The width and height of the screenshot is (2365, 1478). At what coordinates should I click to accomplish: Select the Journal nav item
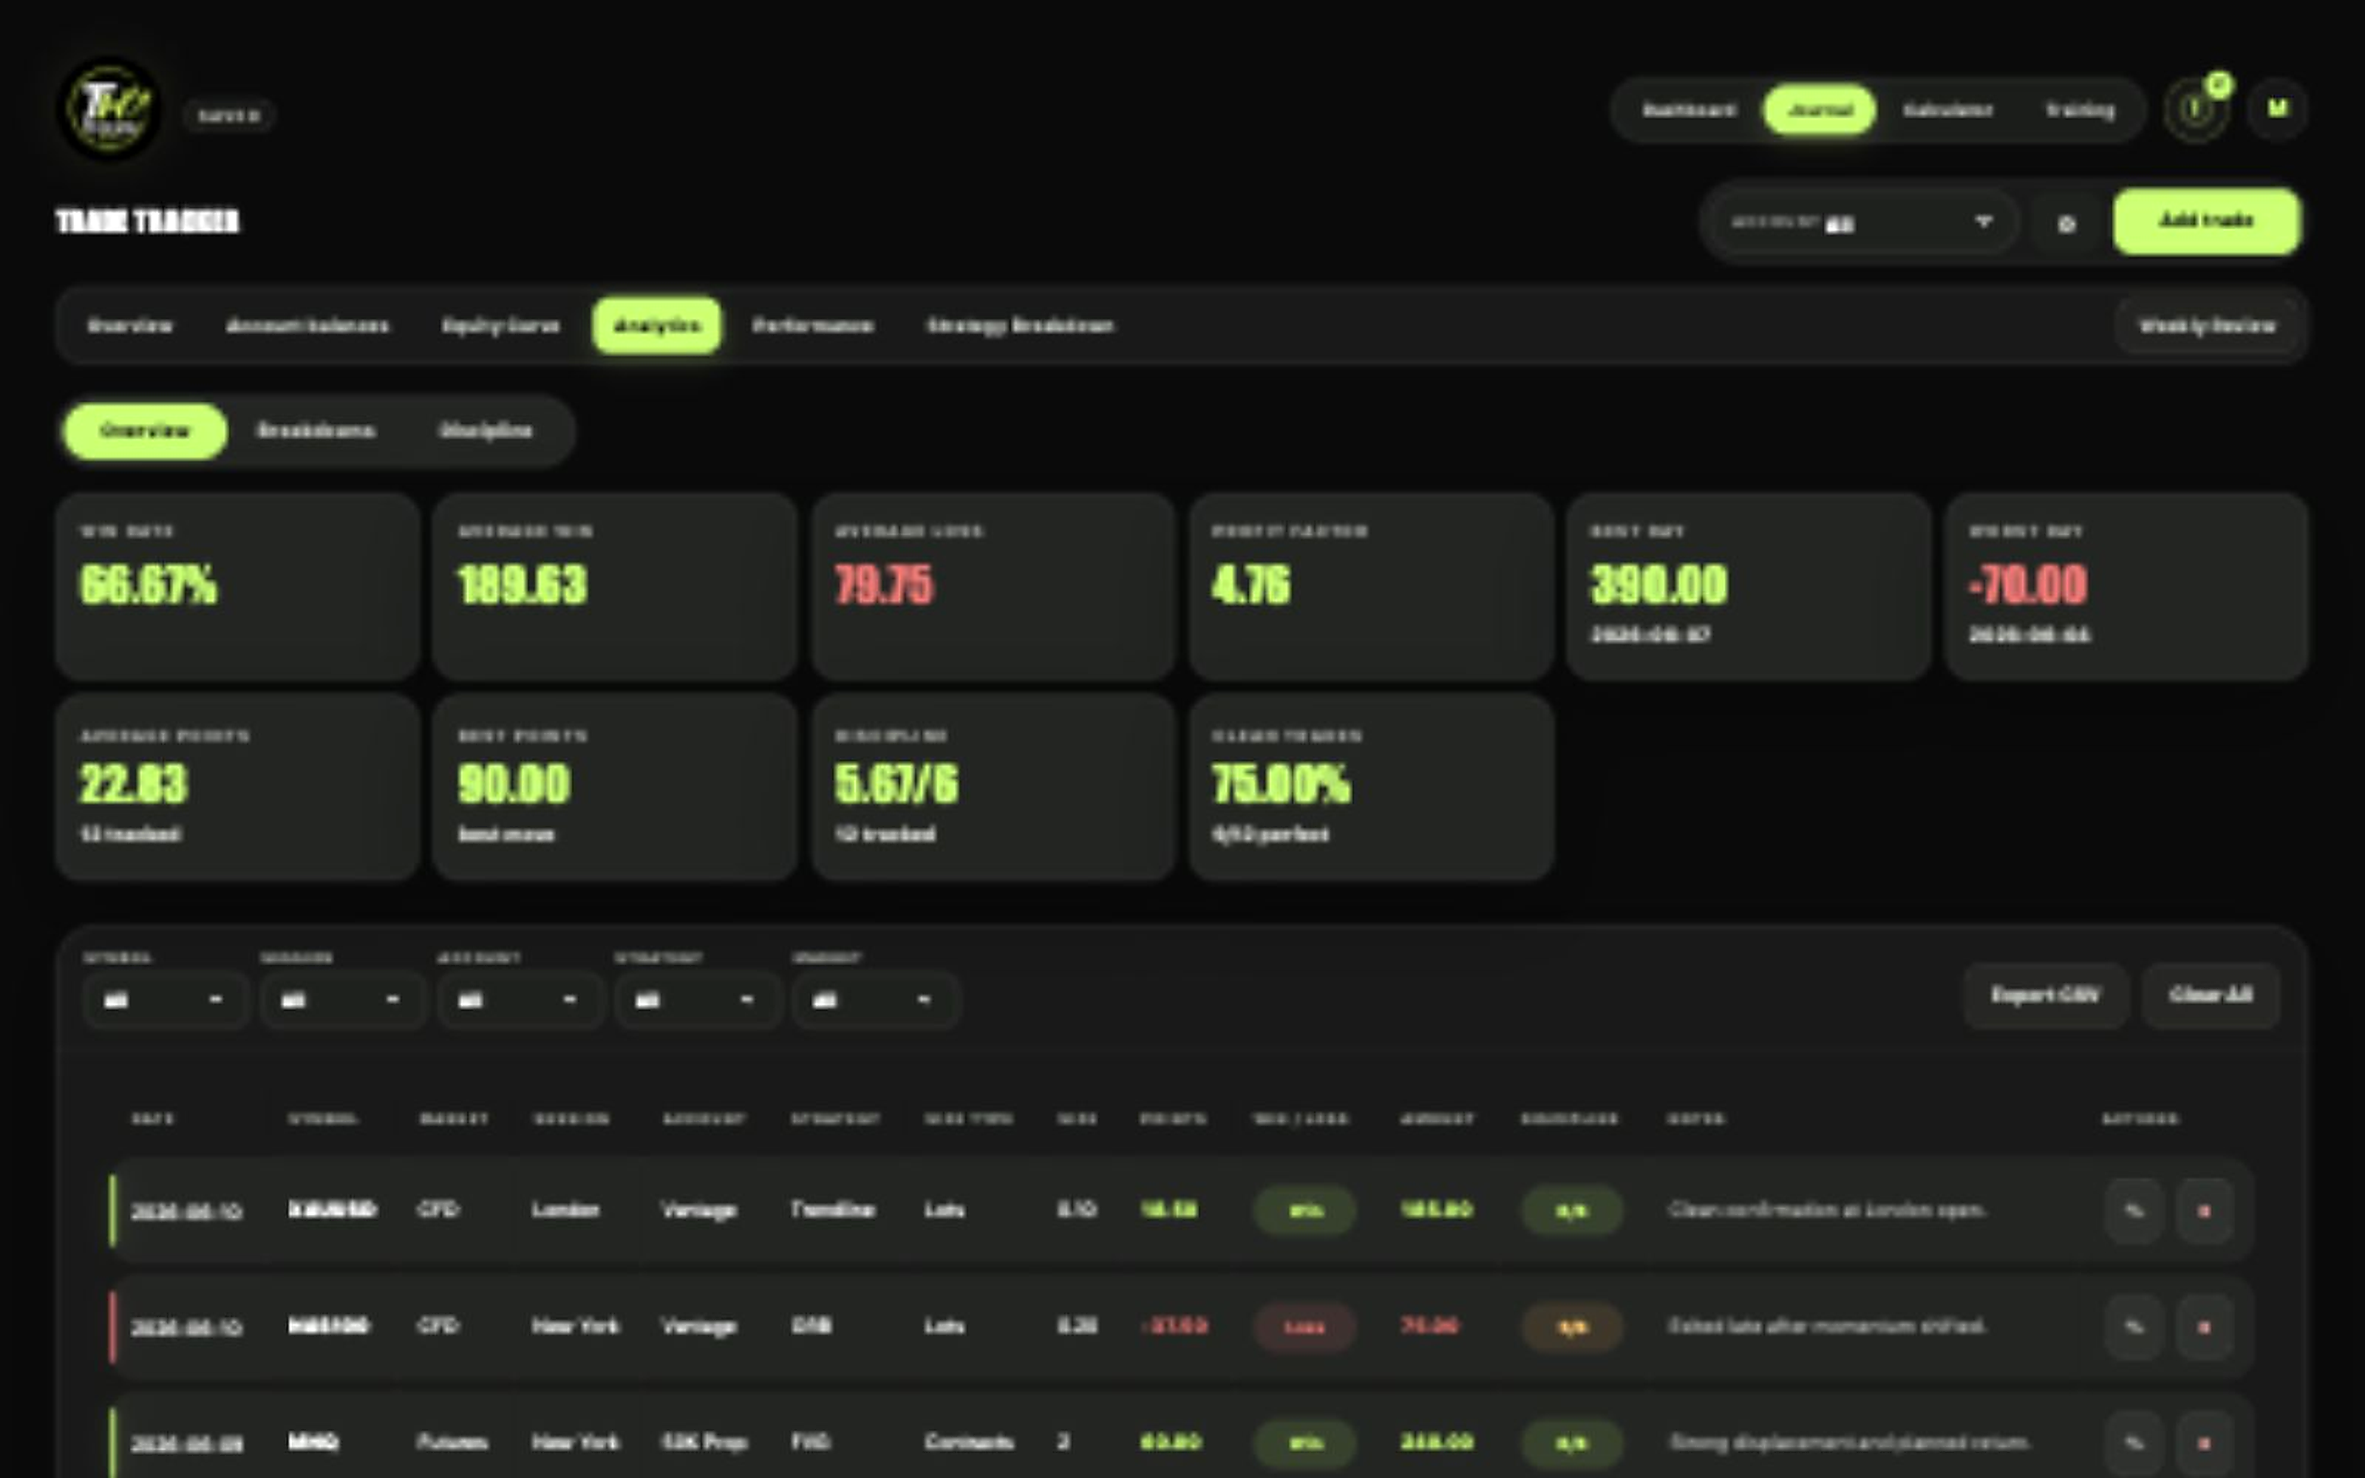[x=1819, y=109]
